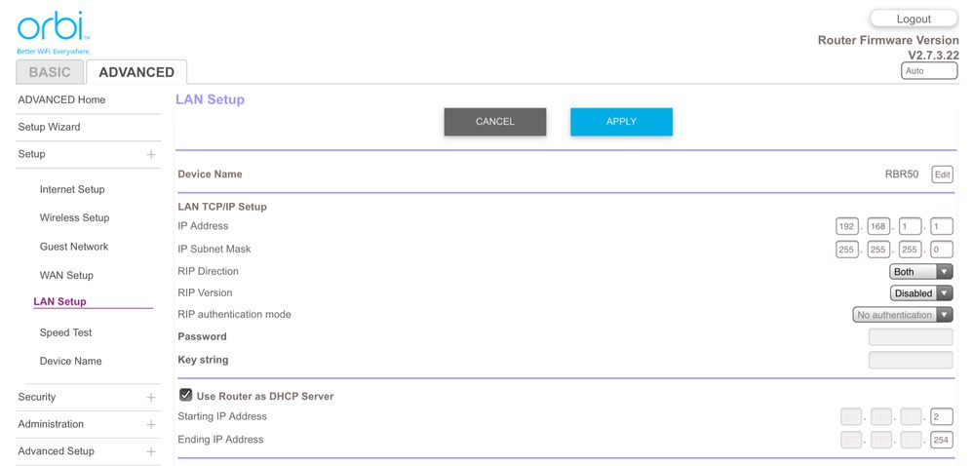973x466 pixels.
Task: Open the Speed Test page
Action: pos(65,333)
